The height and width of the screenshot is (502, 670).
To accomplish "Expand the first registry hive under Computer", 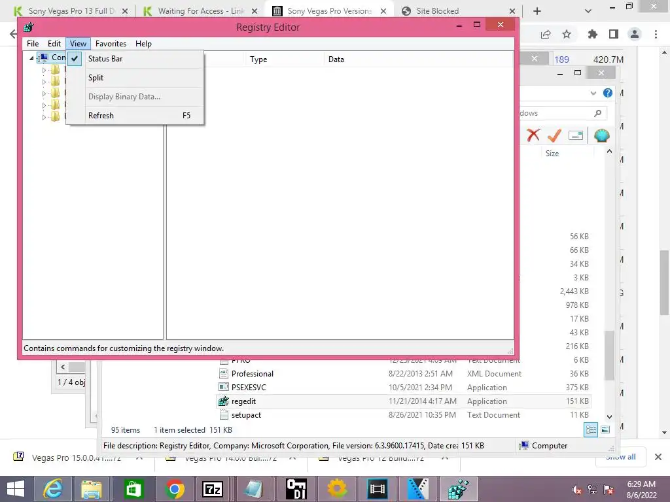I will pyautogui.click(x=44, y=70).
